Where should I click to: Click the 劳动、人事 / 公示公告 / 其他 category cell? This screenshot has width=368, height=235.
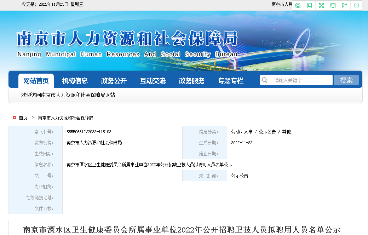(261, 132)
